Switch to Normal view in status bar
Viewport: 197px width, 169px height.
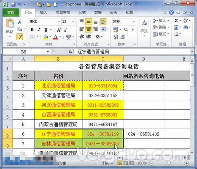[120, 163]
